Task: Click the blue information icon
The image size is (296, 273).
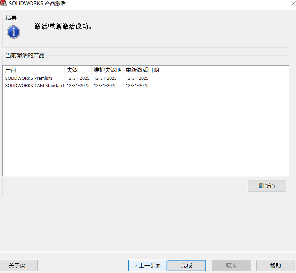Action: 13,32
